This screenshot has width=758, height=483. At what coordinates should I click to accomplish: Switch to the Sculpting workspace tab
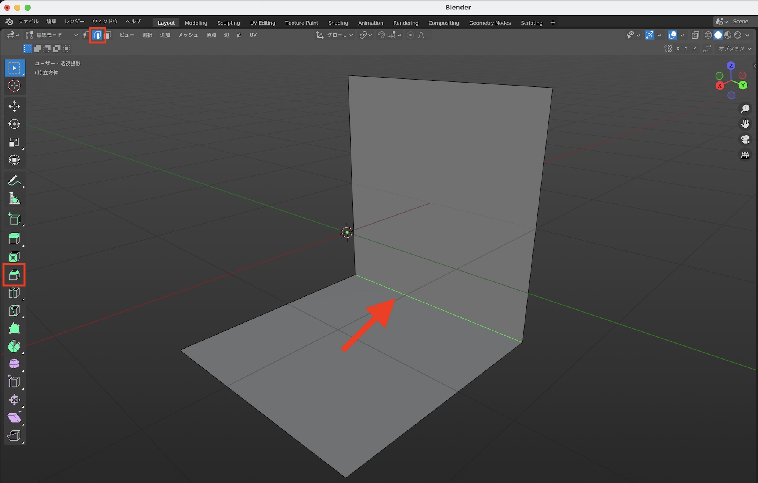[x=228, y=23]
